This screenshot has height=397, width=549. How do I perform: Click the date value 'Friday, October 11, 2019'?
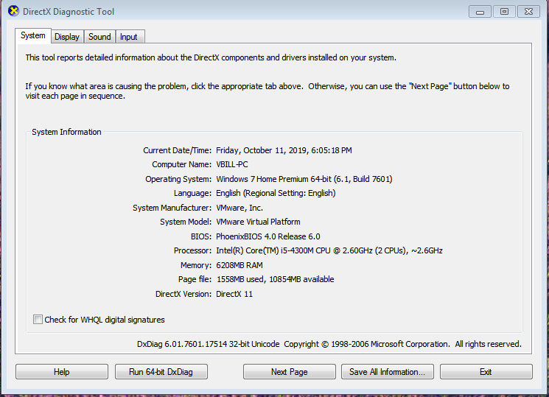point(284,150)
